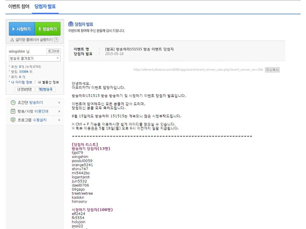Viewport: 306px width, 229px height.
Task: Click the 로그아웃 button
Action: pos(54,51)
